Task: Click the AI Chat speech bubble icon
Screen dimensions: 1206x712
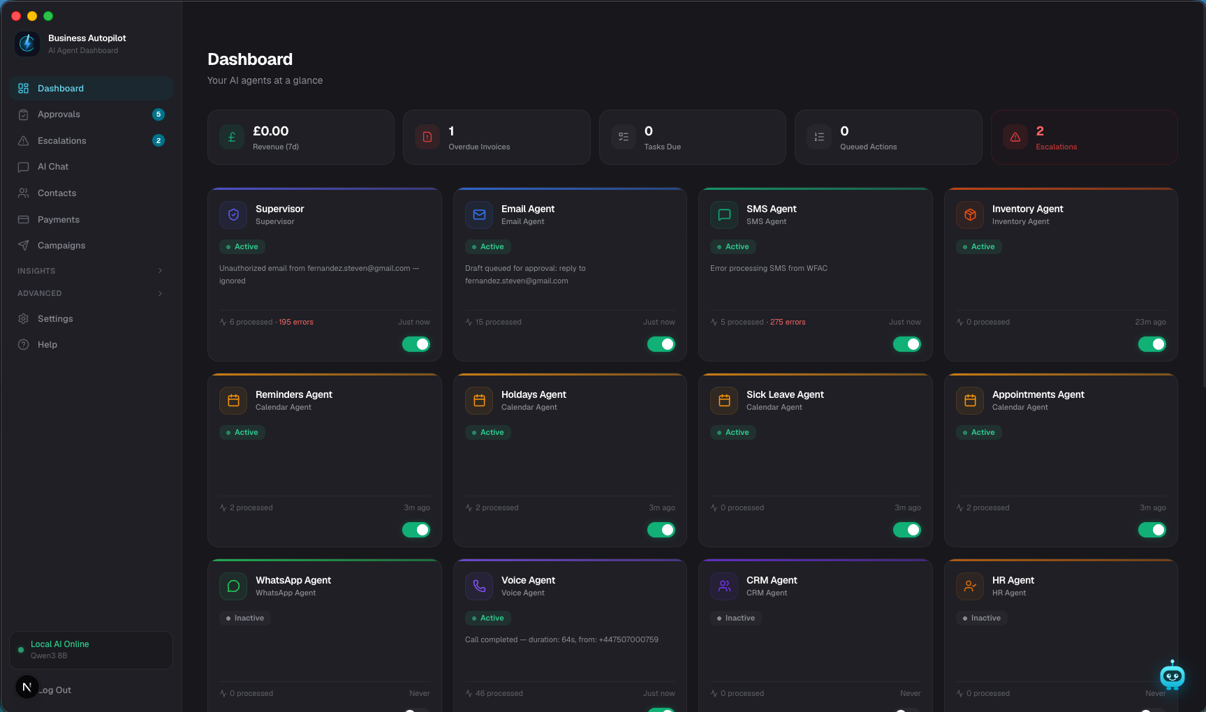Action: pos(23,167)
